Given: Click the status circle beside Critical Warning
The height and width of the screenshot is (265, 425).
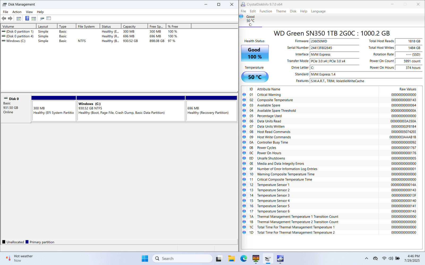Looking at the screenshot, I should point(244,95).
